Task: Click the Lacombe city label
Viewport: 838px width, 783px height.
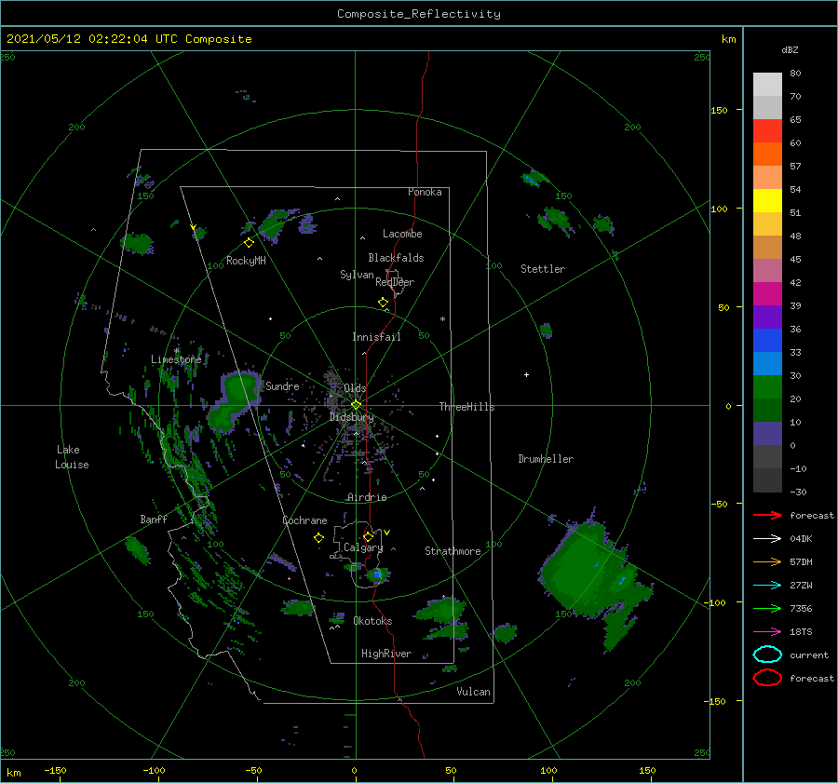Action: coord(402,234)
